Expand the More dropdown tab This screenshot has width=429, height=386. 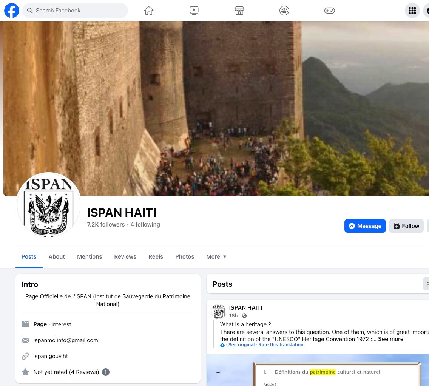pos(216,257)
